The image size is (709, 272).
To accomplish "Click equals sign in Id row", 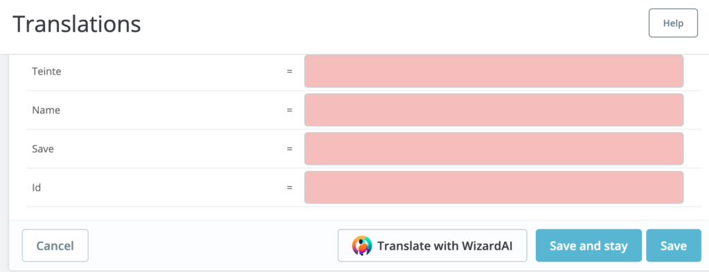I will tap(289, 188).
